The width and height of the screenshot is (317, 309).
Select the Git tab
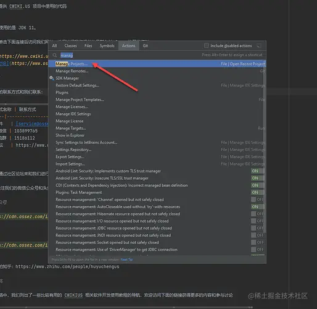pyautogui.click(x=146, y=46)
